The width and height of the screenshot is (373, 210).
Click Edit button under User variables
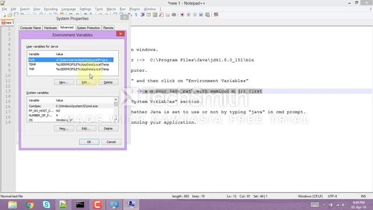click(x=86, y=82)
